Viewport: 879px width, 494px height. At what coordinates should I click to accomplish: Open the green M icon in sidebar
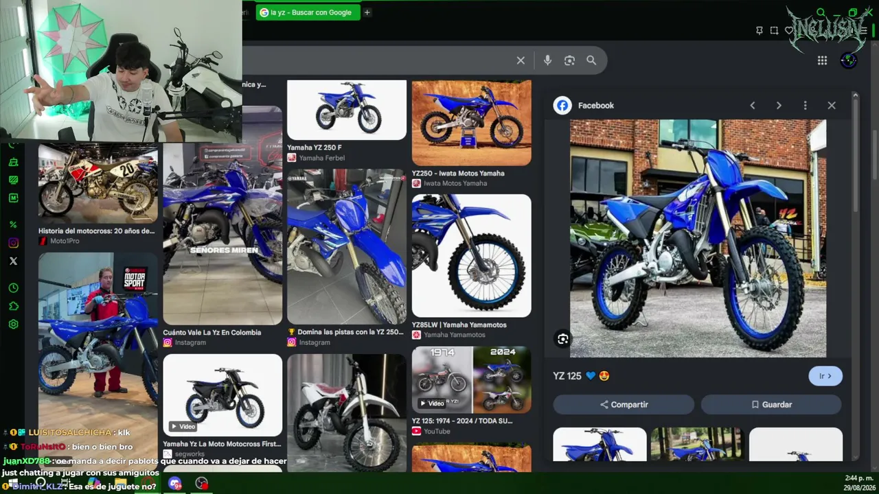(x=13, y=198)
